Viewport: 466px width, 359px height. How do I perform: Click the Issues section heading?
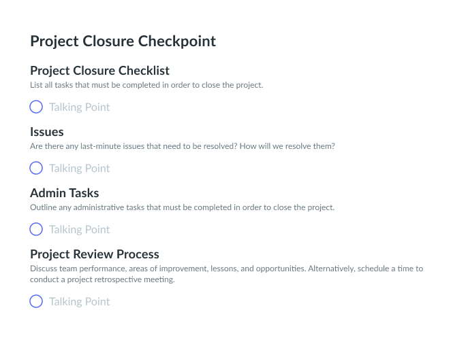click(47, 132)
